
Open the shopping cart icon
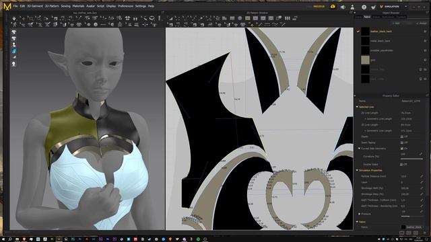[373, 7]
